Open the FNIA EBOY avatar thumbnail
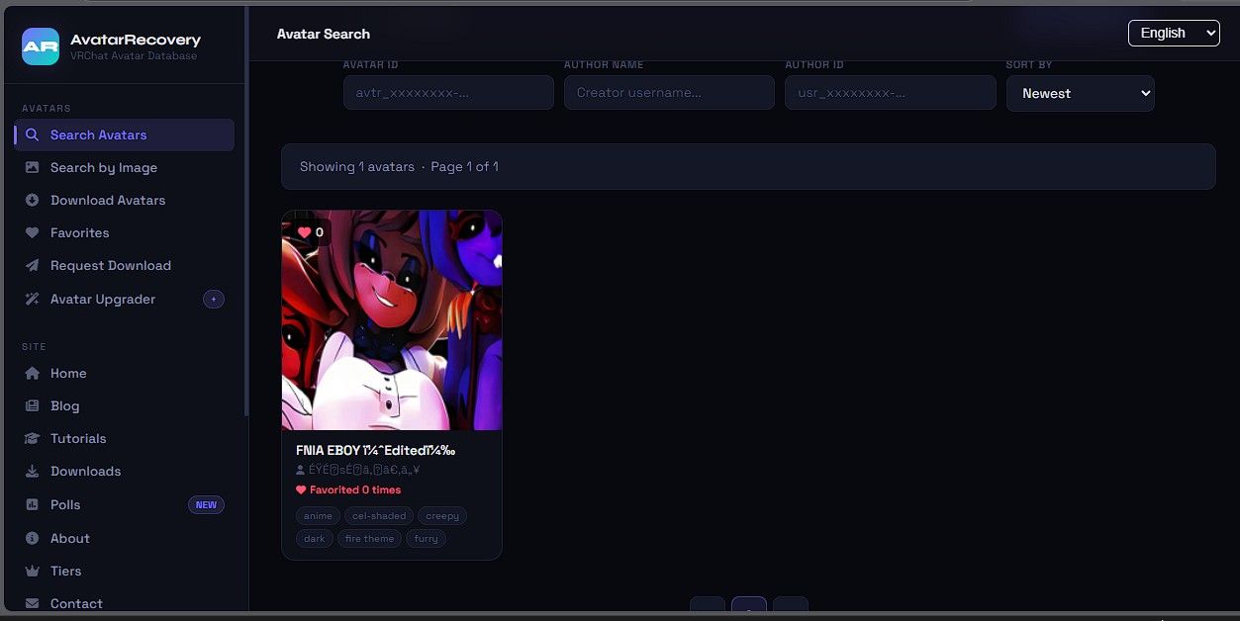 coord(392,320)
